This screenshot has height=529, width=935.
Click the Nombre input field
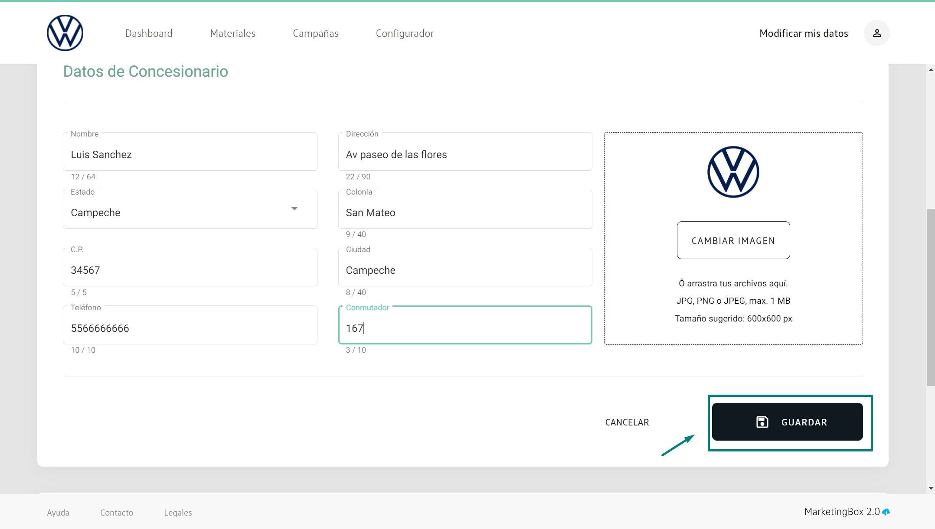pos(190,155)
